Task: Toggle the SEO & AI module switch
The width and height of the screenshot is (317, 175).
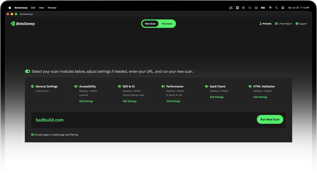Action: click(x=120, y=86)
